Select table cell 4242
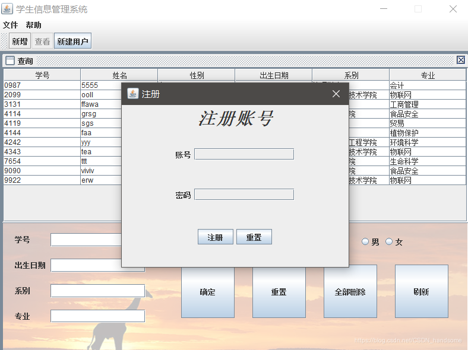The height and width of the screenshot is (350, 468). click(42, 142)
